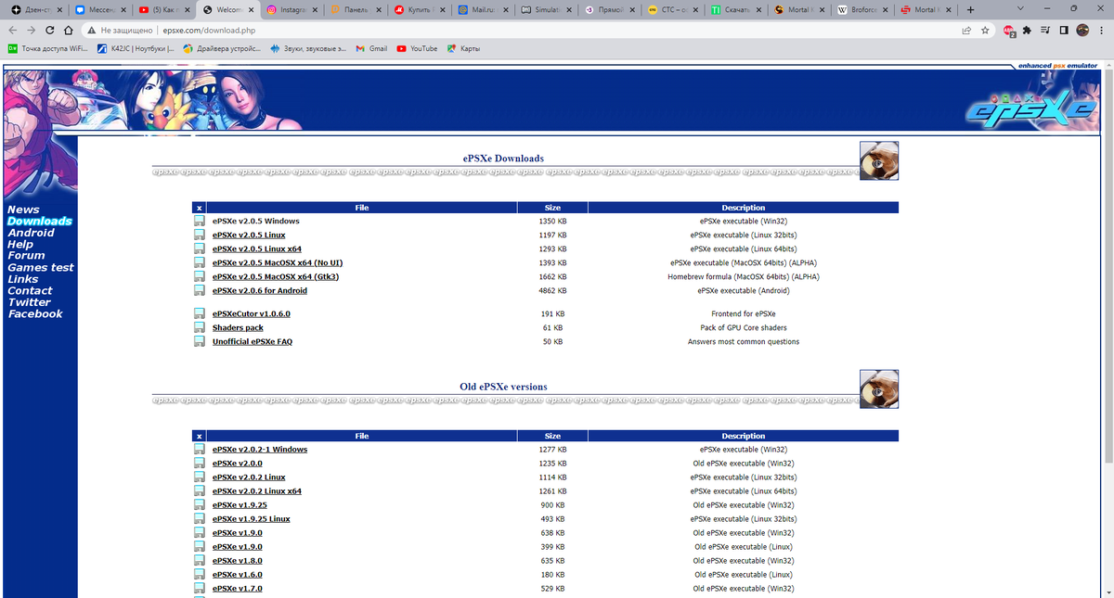
Task: Open Facebook link in the sidebar
Action: tap(35, 314)
